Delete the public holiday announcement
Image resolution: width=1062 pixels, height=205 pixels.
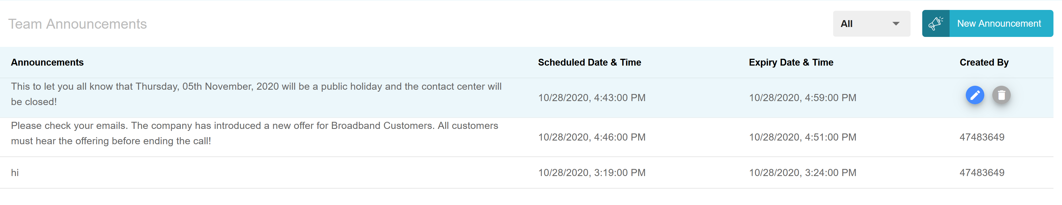(x=1001, y=95)
